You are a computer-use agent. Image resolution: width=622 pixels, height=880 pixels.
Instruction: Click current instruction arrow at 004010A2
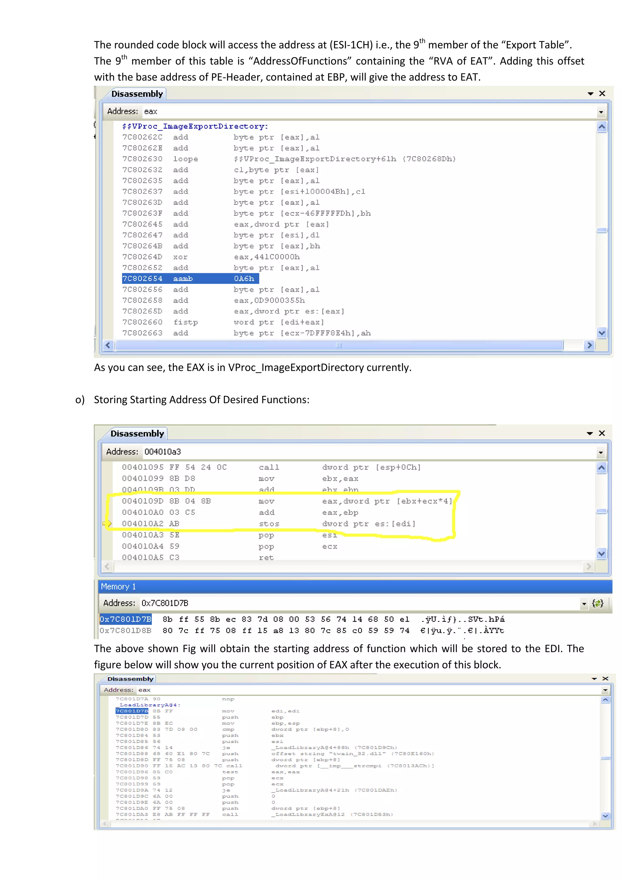click(x=108, y=524)
